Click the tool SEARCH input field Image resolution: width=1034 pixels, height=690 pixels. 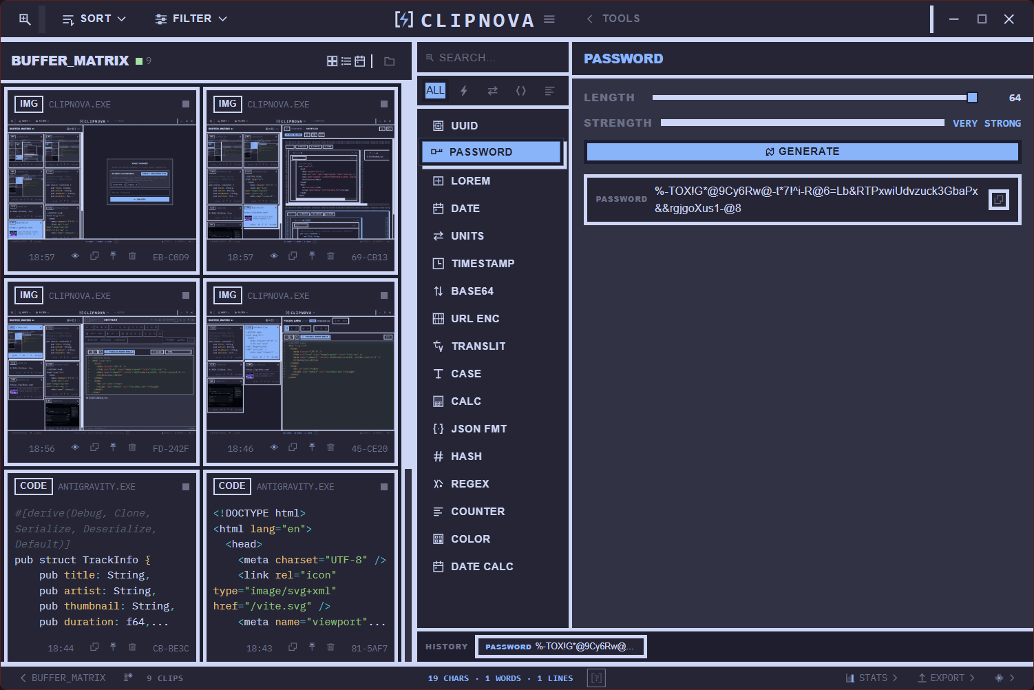493,58
